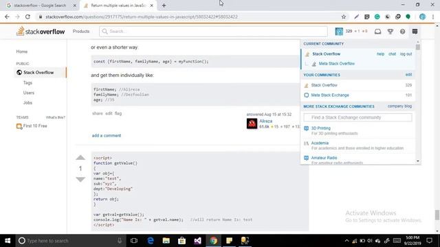Image resolution: width=440 pixels, height=247 pixels.
Task: Close the Return multiple values tab
Action: click(151, 5)
